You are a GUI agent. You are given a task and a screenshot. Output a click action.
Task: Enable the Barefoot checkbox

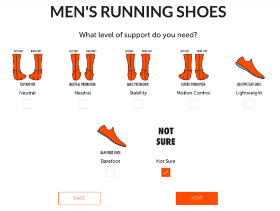point(110,172)
